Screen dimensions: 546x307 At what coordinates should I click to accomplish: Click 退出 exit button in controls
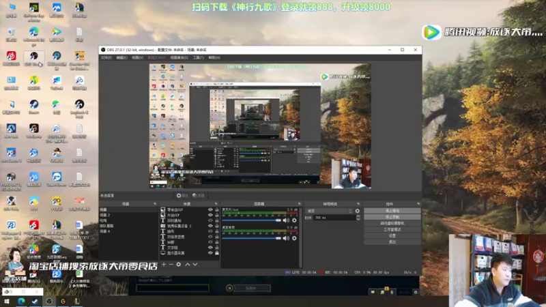tap(392, 242)
